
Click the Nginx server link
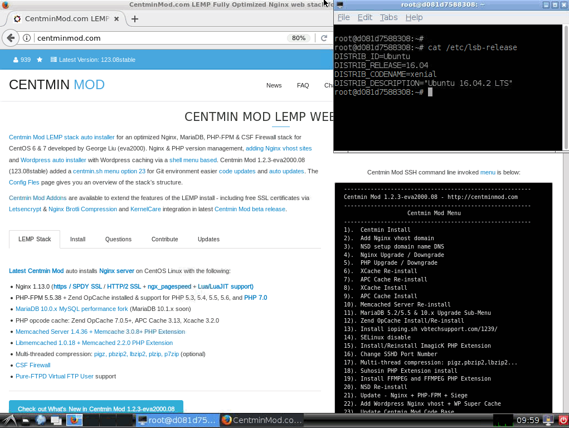(117, 271)
